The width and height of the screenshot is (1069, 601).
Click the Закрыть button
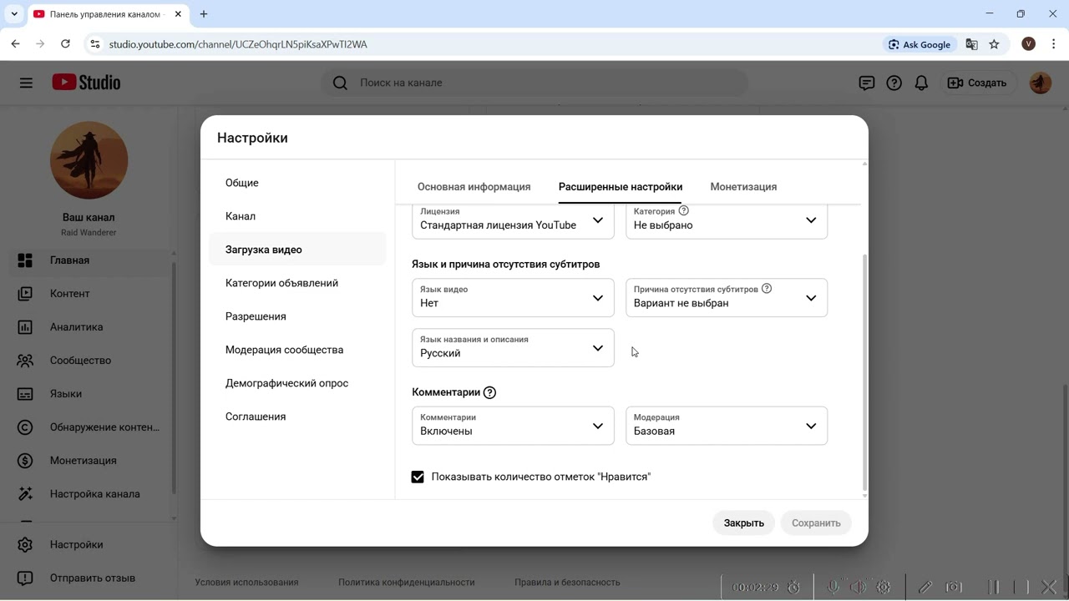(x=743, y=523)
